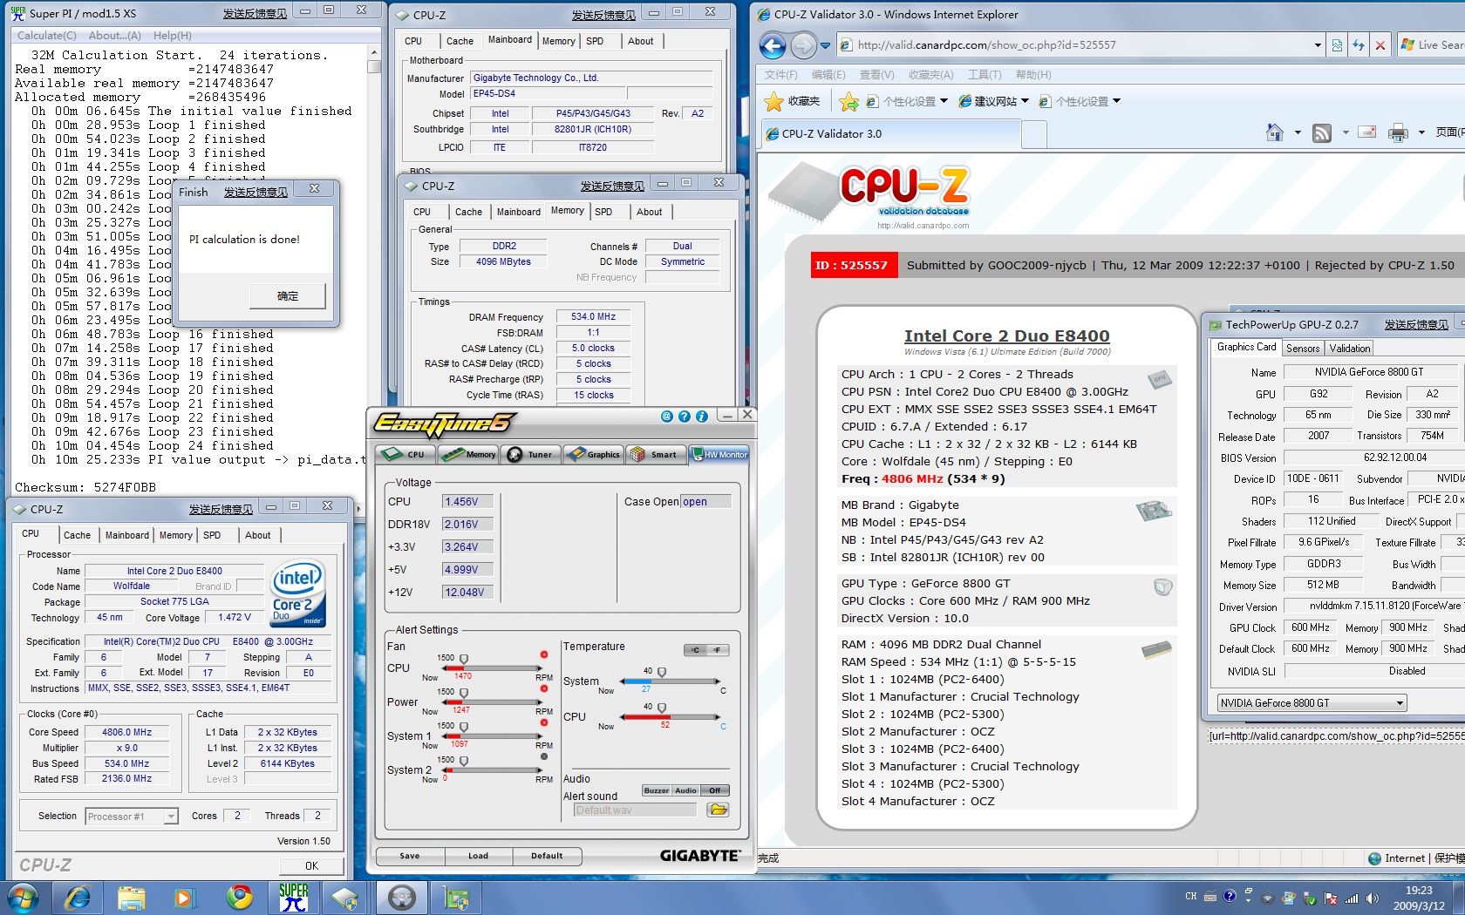Click the IE read mail icon
Image resolution: width=1465 pixels, height=915 pixels.
tap(1367, 132)
